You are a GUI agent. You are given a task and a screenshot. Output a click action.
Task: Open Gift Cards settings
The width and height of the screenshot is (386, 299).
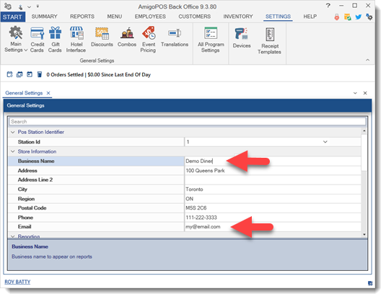pyautogui.click(x=55, y=40)
